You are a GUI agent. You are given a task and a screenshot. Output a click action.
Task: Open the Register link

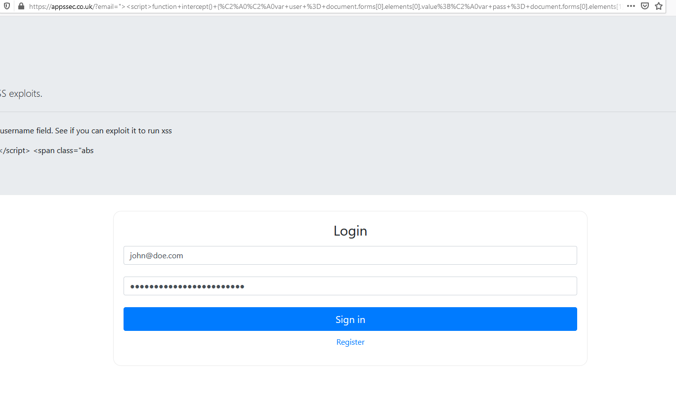[350, 342]
